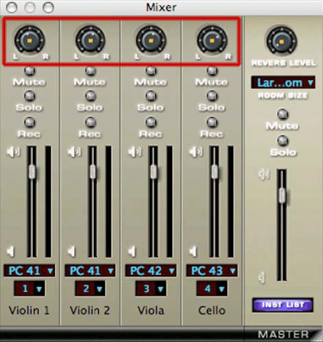Solo the master channel
Screen dimensions: 323x342
283,140
